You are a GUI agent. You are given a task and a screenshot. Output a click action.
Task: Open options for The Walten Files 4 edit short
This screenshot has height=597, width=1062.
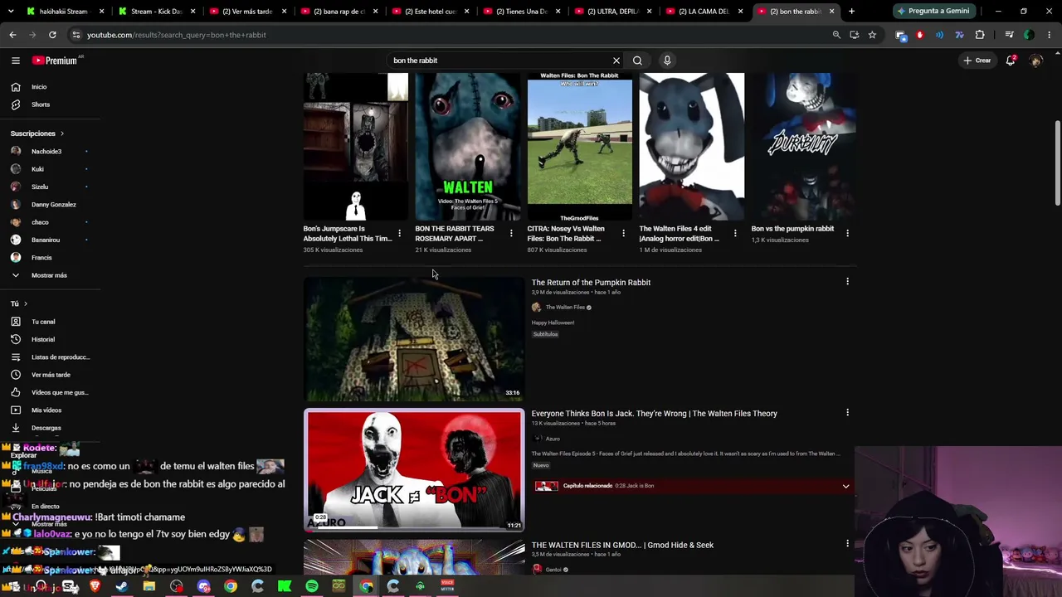pos(735,234)
